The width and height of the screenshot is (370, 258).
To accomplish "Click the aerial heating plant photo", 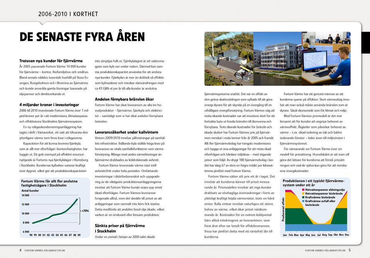I will pos(229,59).
